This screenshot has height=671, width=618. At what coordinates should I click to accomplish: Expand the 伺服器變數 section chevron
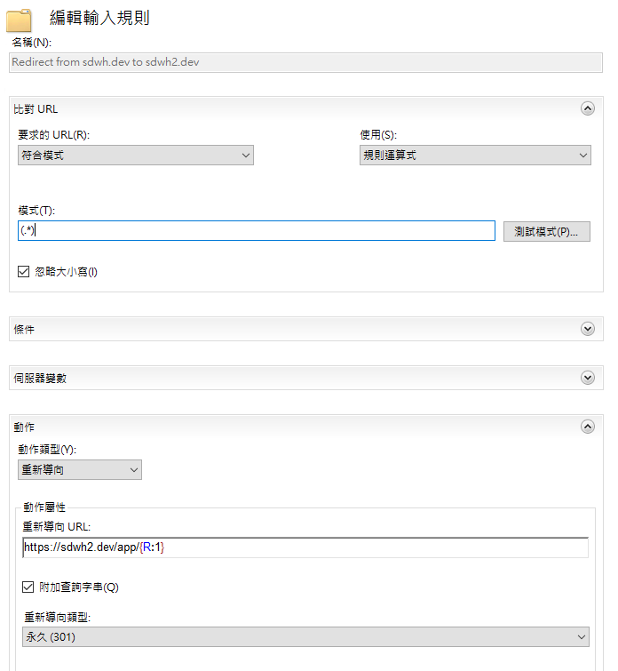coord(587,378)
